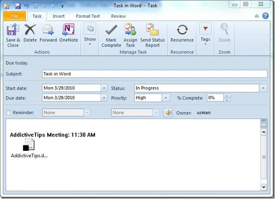The width and height of the screenshot is (275, 199).
Task: Click the % Complete value field
Action: 215,98
